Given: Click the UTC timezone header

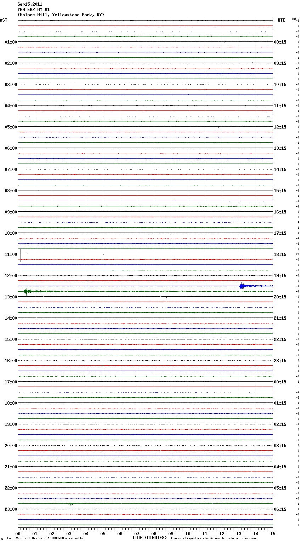Looking at the screenshot, I should point(281,20).
